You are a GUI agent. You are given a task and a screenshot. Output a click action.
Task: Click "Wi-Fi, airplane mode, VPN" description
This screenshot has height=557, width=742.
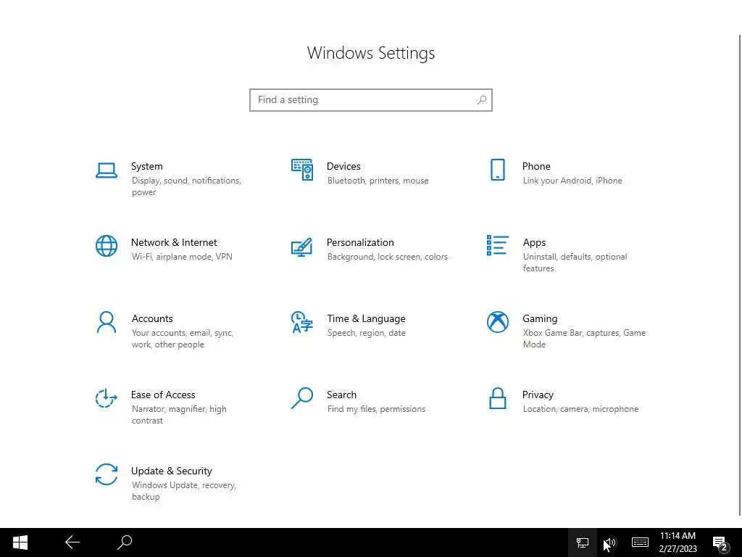click(x=182, y=257)
